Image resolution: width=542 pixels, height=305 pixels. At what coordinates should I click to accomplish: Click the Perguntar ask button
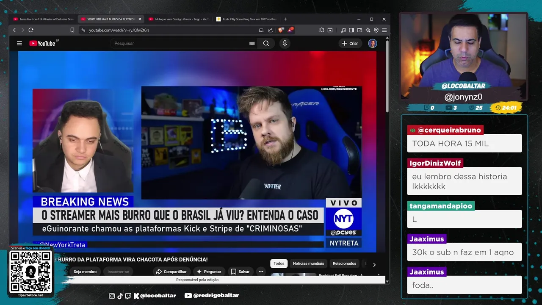pyautogui.click(x=209, y=272)
